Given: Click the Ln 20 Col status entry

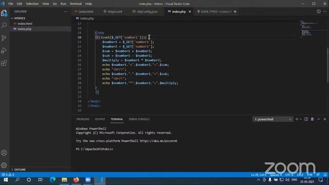Looking at the screenshot, I should (x=259, y=175).
